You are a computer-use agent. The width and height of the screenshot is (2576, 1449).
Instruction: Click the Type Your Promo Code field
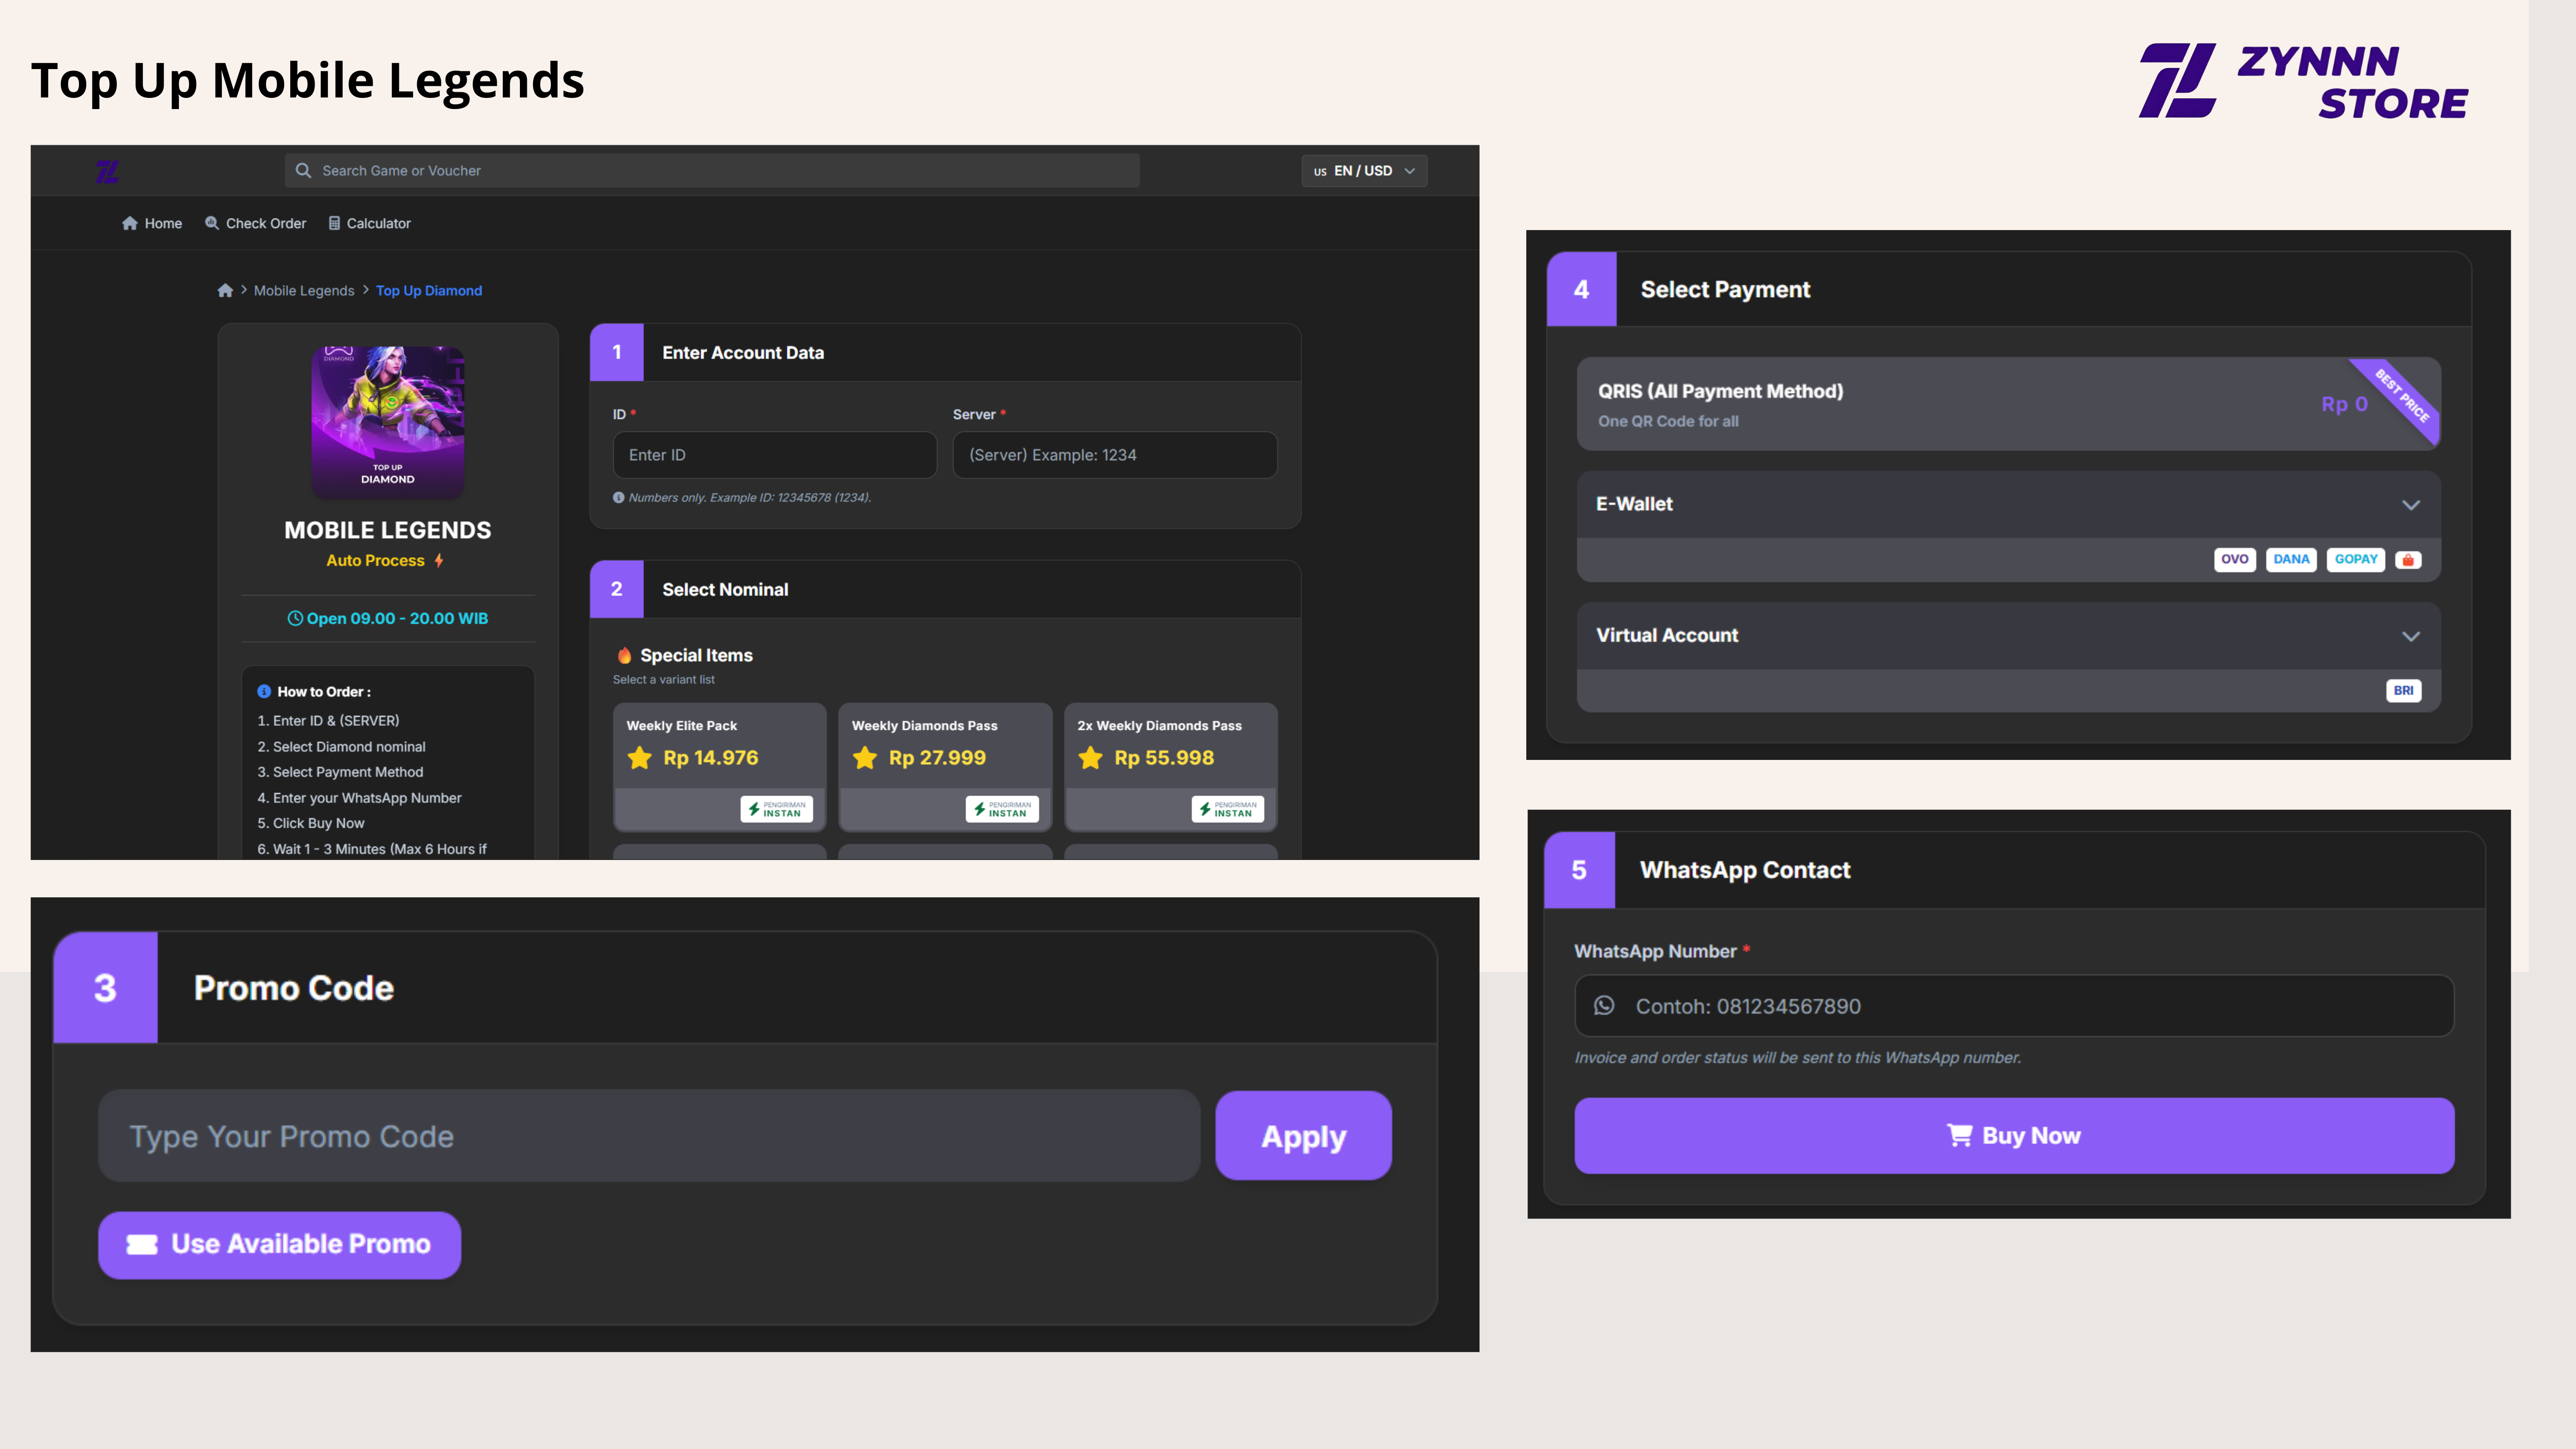coord(649,1136)
